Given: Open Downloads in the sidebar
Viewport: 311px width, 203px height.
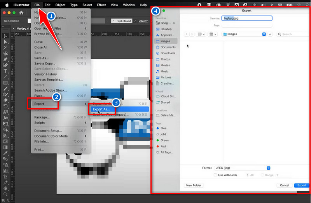Looking at the screenshot, I should click(x=166, y=53).
